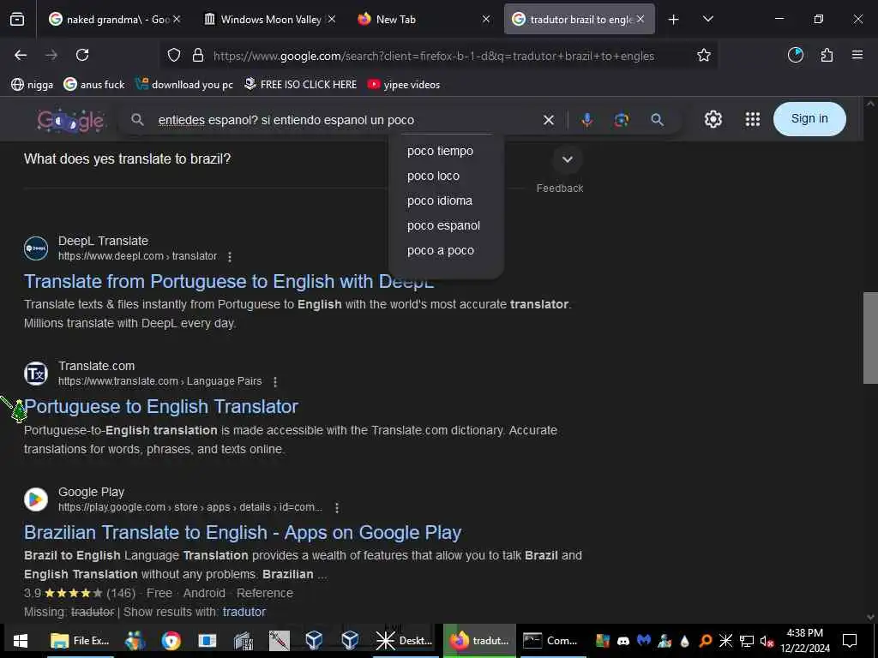The height and width of the screenshot is (658, 878).
Task: Open File Explorer from taskbar
Action: pyautogui.click(x=81, y=641)
